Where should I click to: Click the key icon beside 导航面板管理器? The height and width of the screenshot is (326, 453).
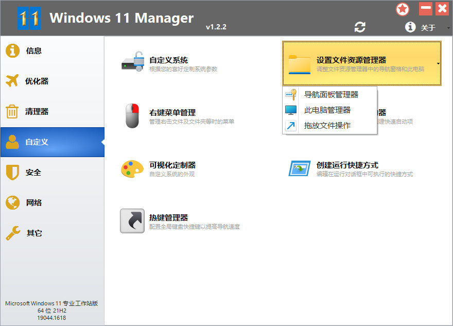pos(291,95)
